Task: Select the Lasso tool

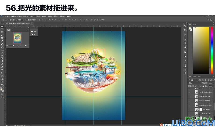Action: pos(2,32)
